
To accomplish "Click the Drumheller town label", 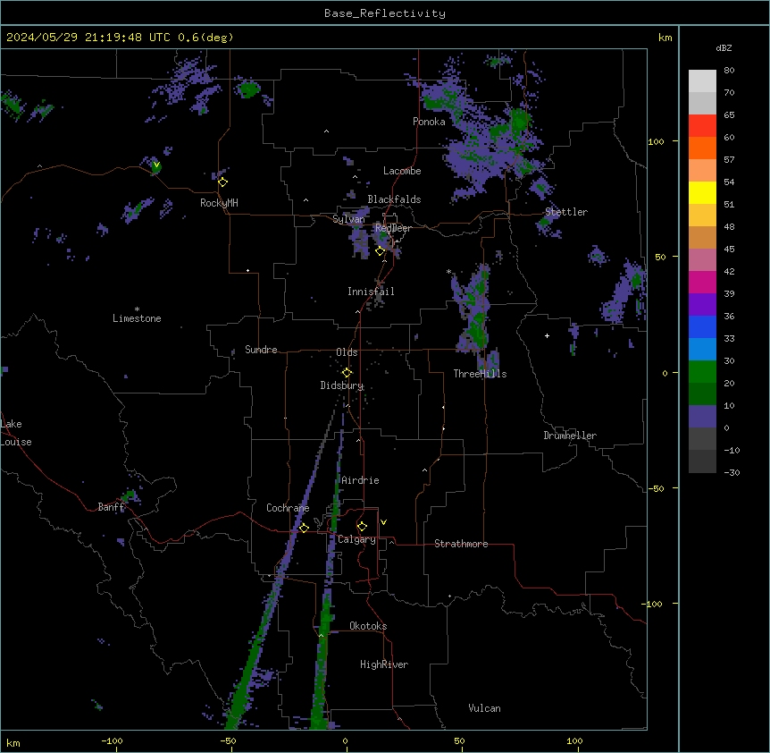I will tap(570, 436).
